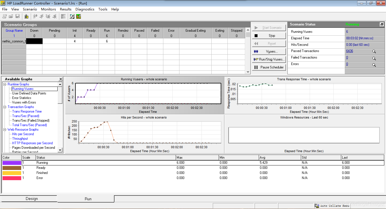The height and width of the screenshot is (209, 386).
Task: Click the Stop scenario button
Action: click(x=269, y=36)
